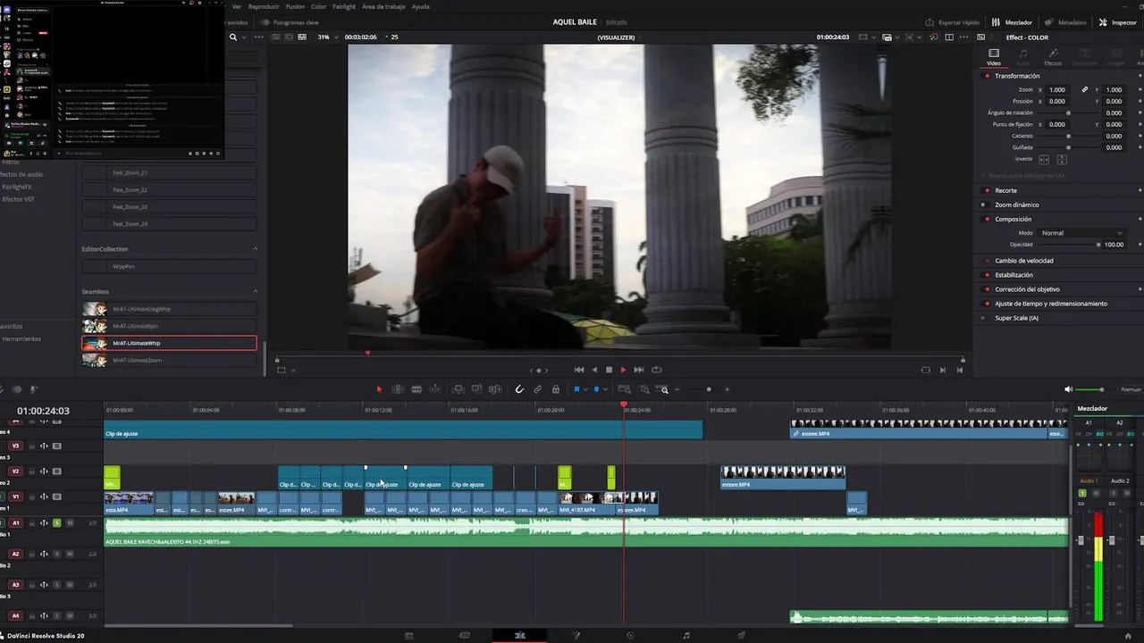Jump to last frame in transport controls

pos(638,370)
